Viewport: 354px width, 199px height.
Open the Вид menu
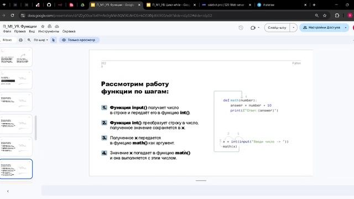pyautogui.click(x=32, y=32)
